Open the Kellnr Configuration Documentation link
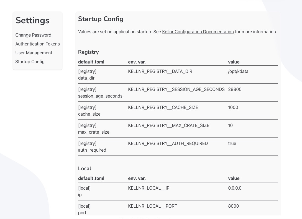 click(x=198, y=32)
